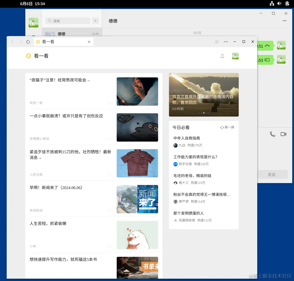Start a video call via camera icon

point(283,134)
